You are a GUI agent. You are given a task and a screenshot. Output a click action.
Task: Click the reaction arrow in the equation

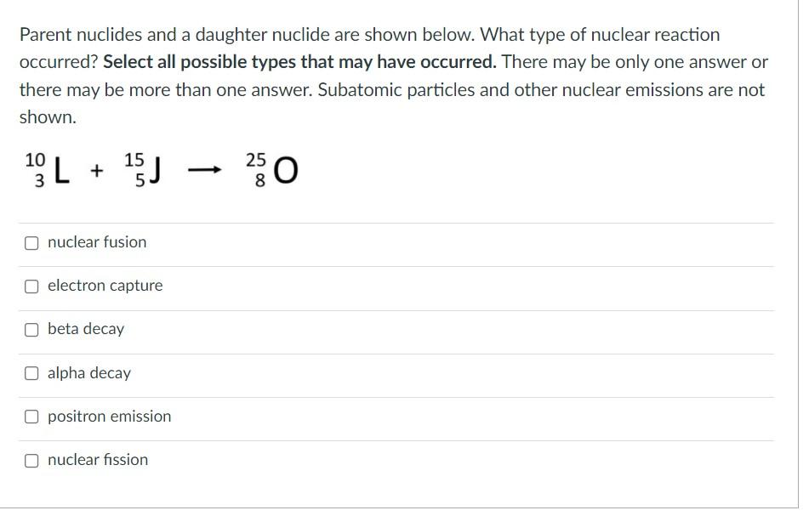(x=204, y=170)
